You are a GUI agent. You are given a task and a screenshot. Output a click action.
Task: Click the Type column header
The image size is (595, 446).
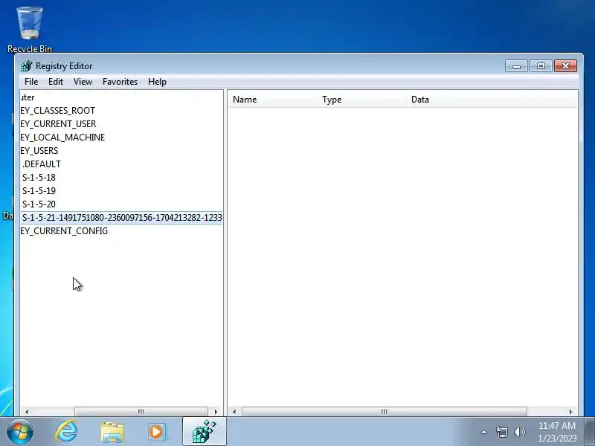point(361,100)
